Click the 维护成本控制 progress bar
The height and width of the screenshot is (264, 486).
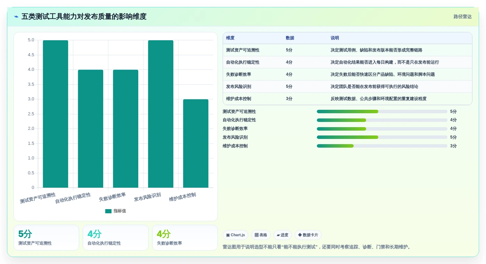point(382,146)
